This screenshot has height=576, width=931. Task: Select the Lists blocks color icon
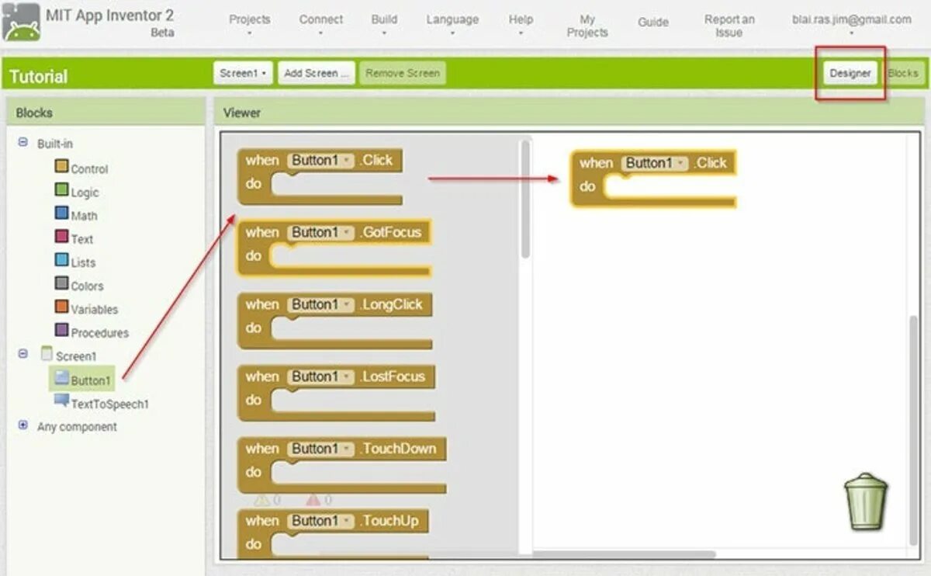coord(61,260)
